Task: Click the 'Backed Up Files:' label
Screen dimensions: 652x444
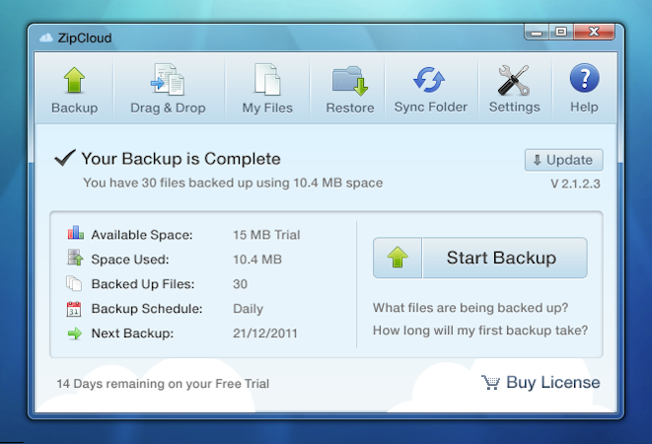Action: [x=143, y=284]
